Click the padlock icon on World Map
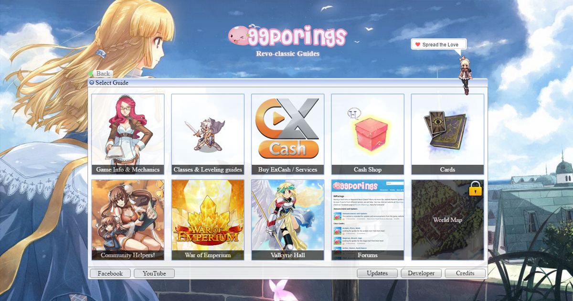573x301 pixels. pyautogui.click(x=475, y=188)
